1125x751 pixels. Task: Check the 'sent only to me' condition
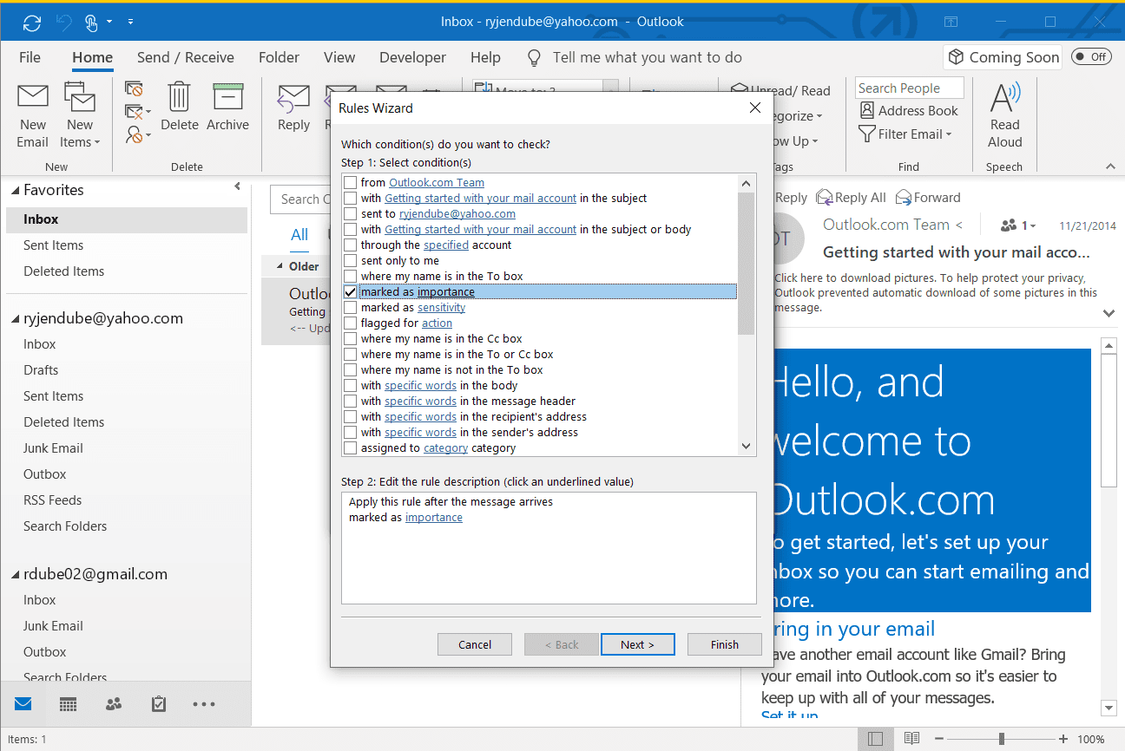point(351,261)
